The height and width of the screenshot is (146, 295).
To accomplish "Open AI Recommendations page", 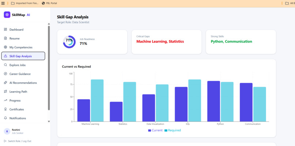I will (x=23, y=83).
